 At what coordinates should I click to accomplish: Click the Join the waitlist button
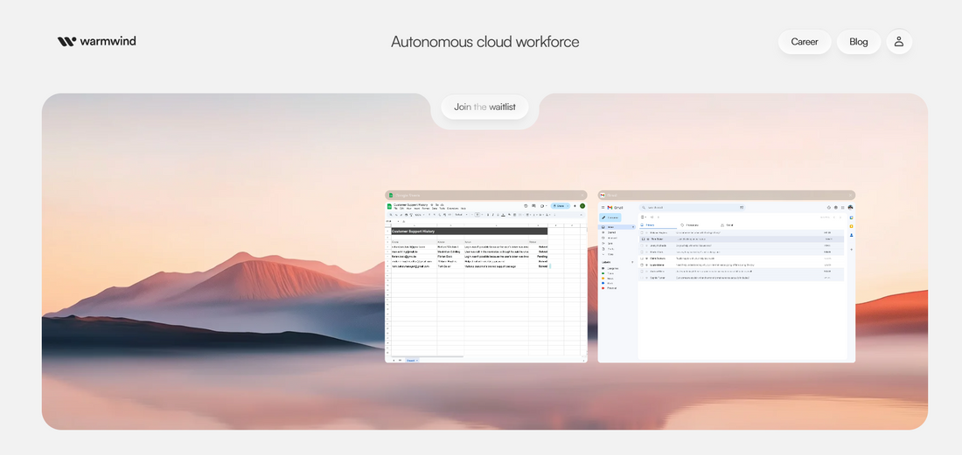click(484, 107)
